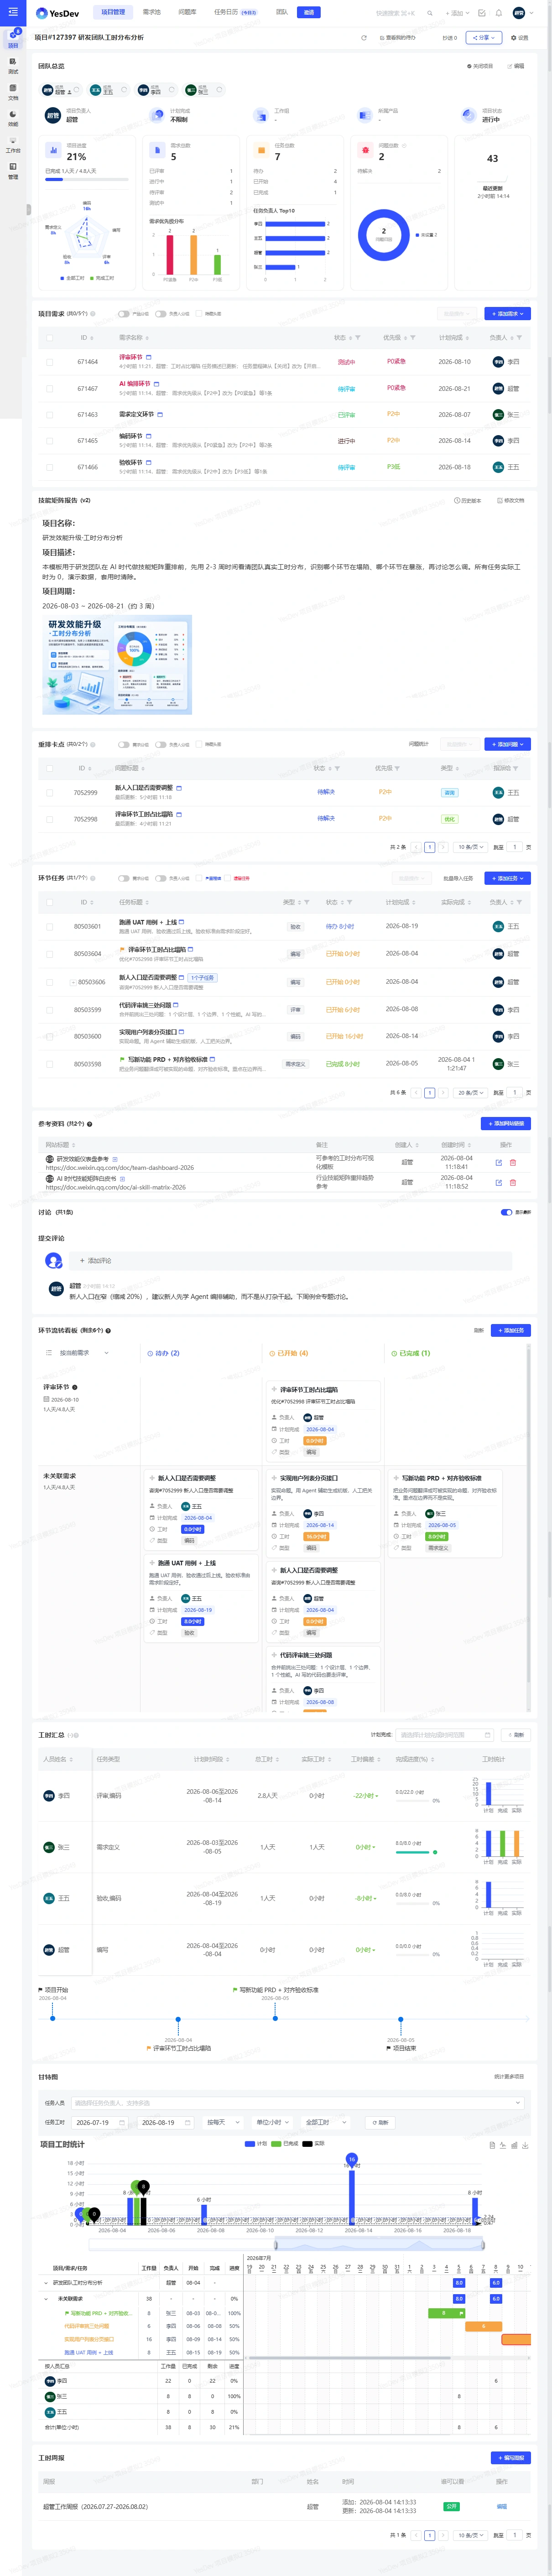552x2576 pixels.
Task: Click 编辑 in 团队总览 header
Action: click(x=516, y=66)
